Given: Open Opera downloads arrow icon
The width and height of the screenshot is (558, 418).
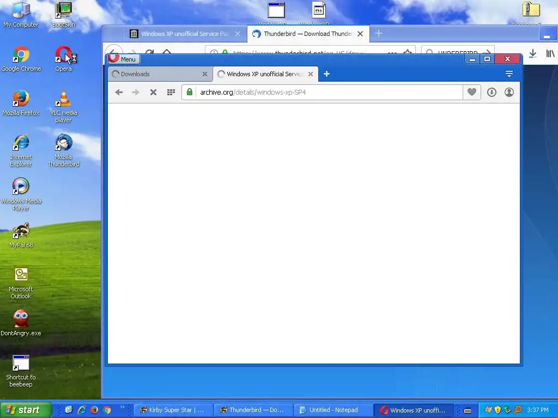Looking at the screenshot, I should click(x=492, y=93).
